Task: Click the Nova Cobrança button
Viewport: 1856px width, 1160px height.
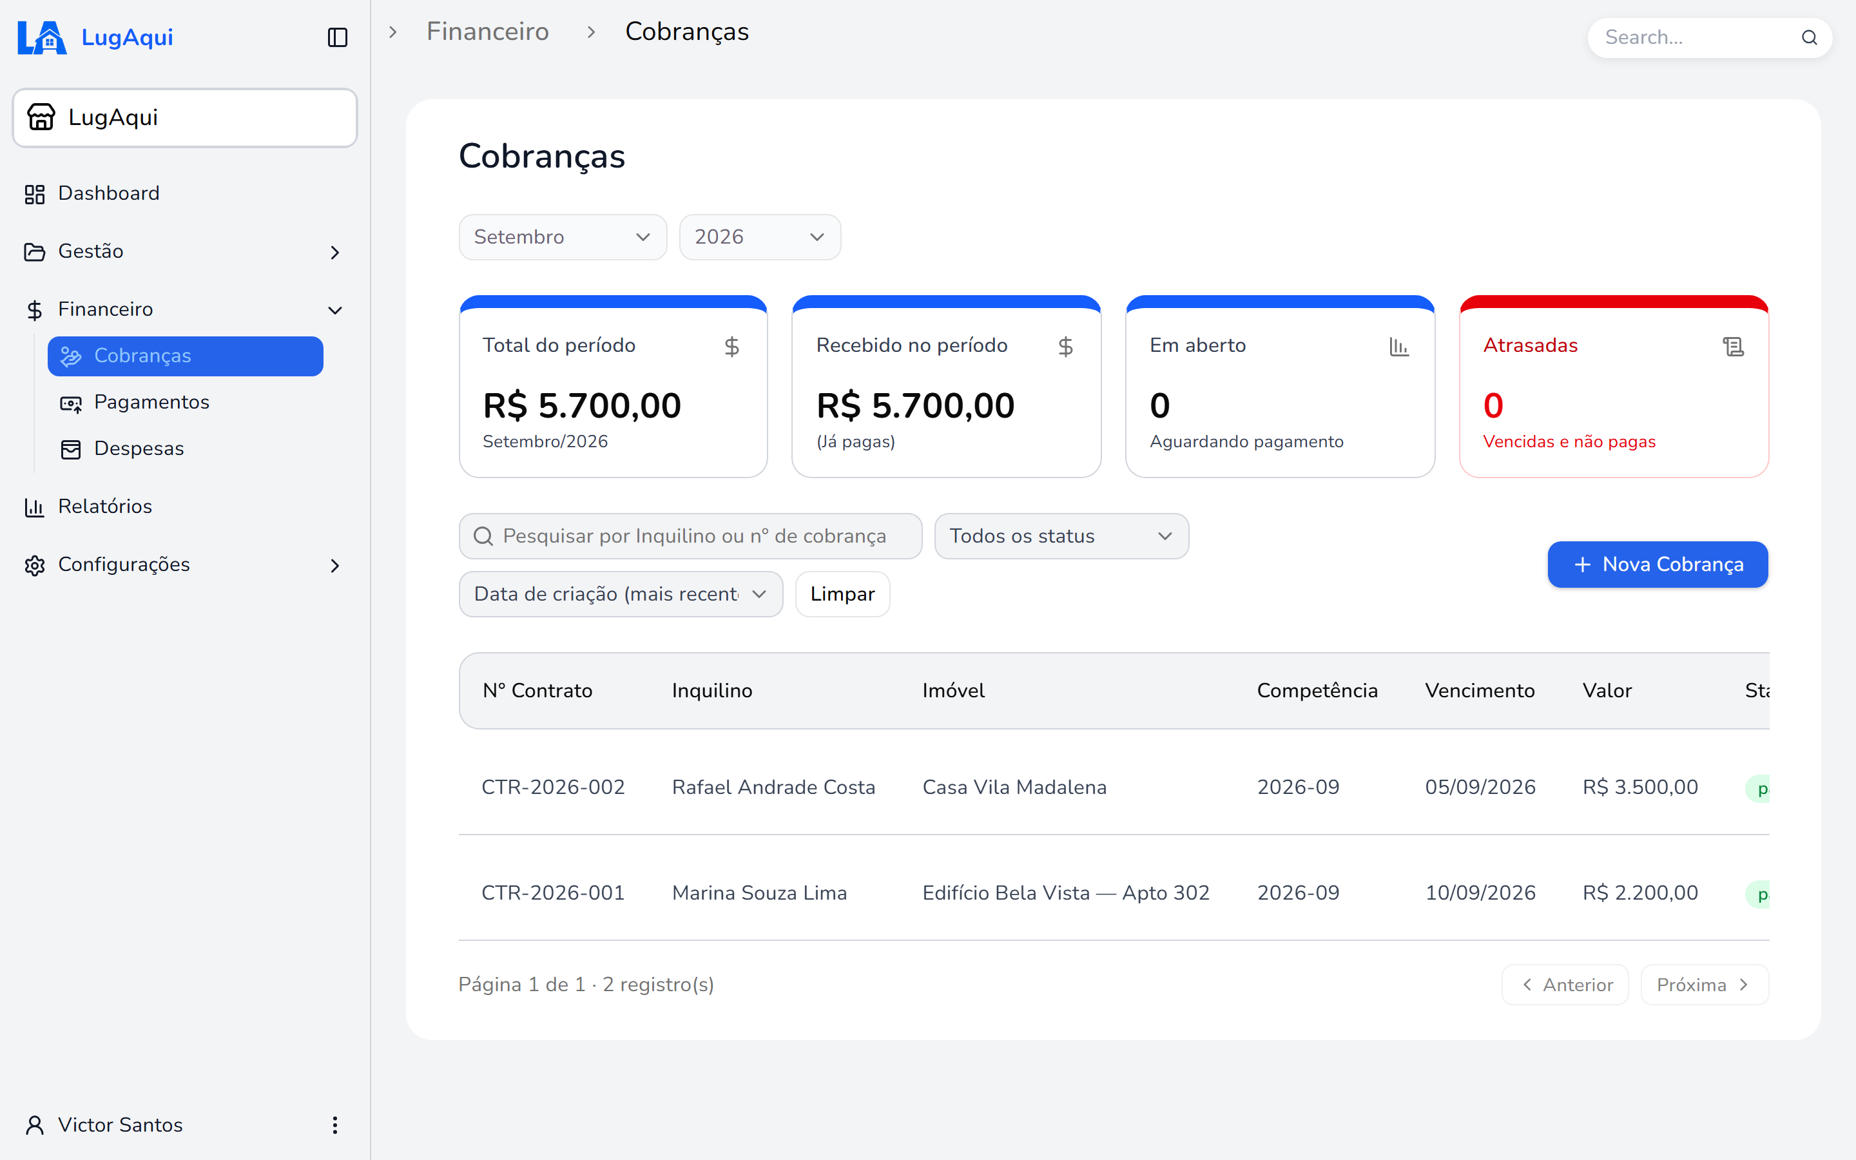Action: (1658, 565)
